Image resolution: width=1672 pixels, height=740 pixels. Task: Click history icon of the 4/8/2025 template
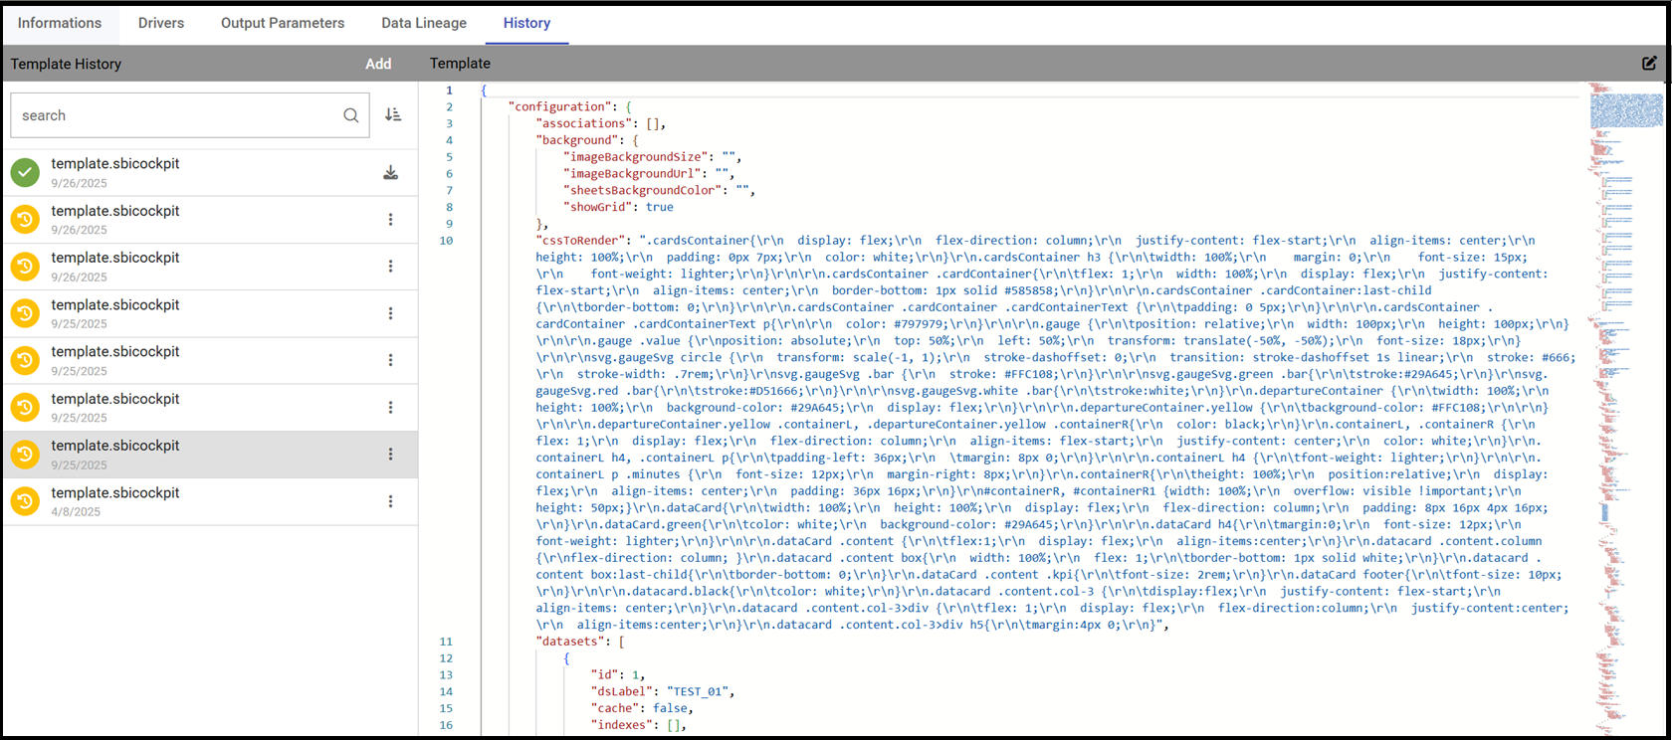pyautogui.click(x=25, y=501)
